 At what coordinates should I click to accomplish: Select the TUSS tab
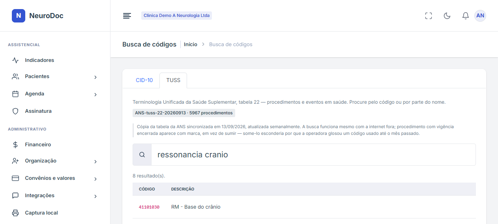(x=173, y=80)
